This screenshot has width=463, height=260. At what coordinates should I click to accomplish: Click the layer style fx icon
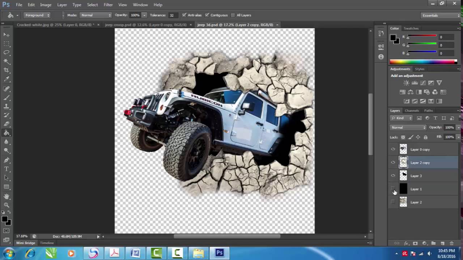pyautogui.click(x=406, y=244)
